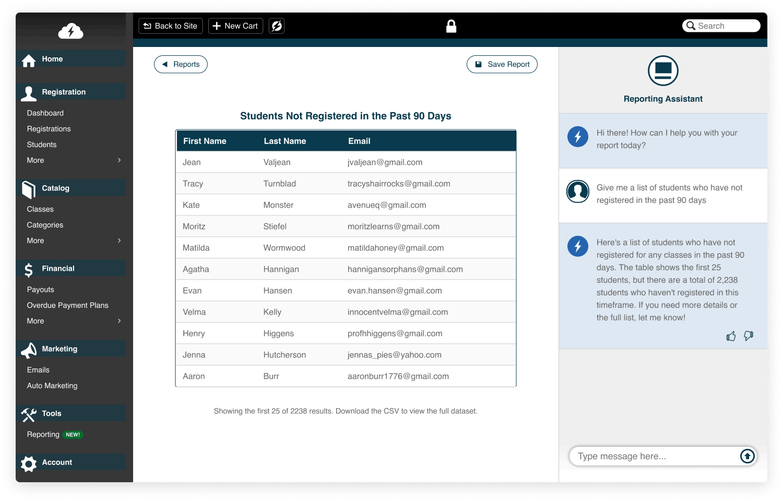Click the Email column header

click(x=359, y=141)
